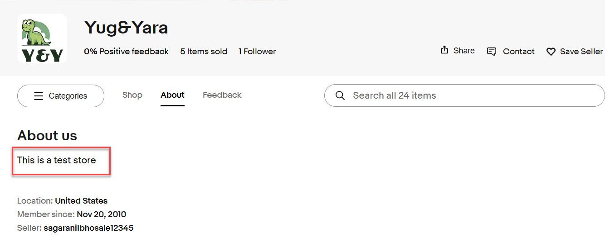Viewport: 605px width, 238px height.
Task: Click the 0% Positive feedback text
Action: pyautogui.click(x=127, y=52)
